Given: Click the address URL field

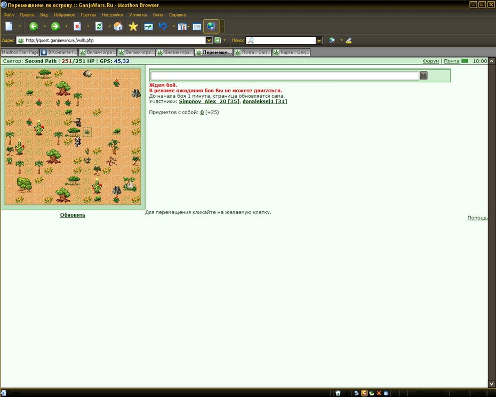Looking at the screenshot, I should pos(115,40).
